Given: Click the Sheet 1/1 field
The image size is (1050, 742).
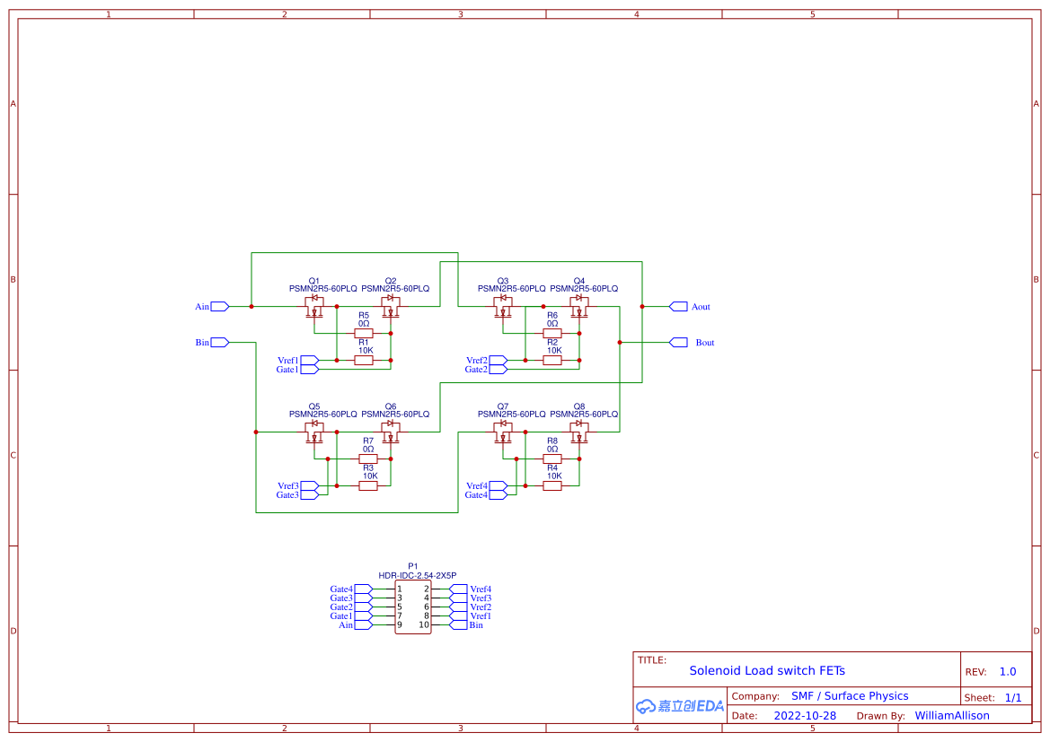Looking at the screenshot, I should 996,696.
